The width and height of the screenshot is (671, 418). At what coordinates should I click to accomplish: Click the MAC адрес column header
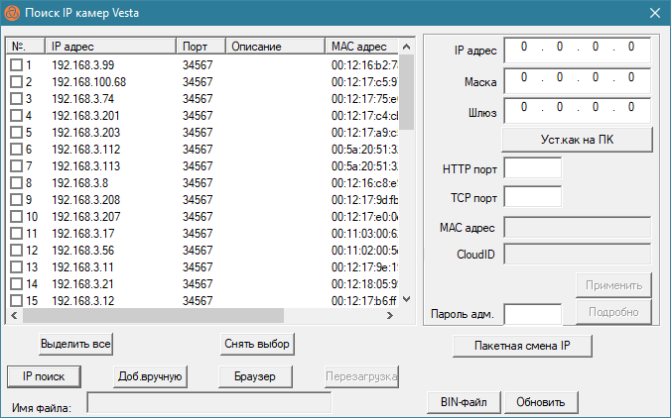[362, 47]
